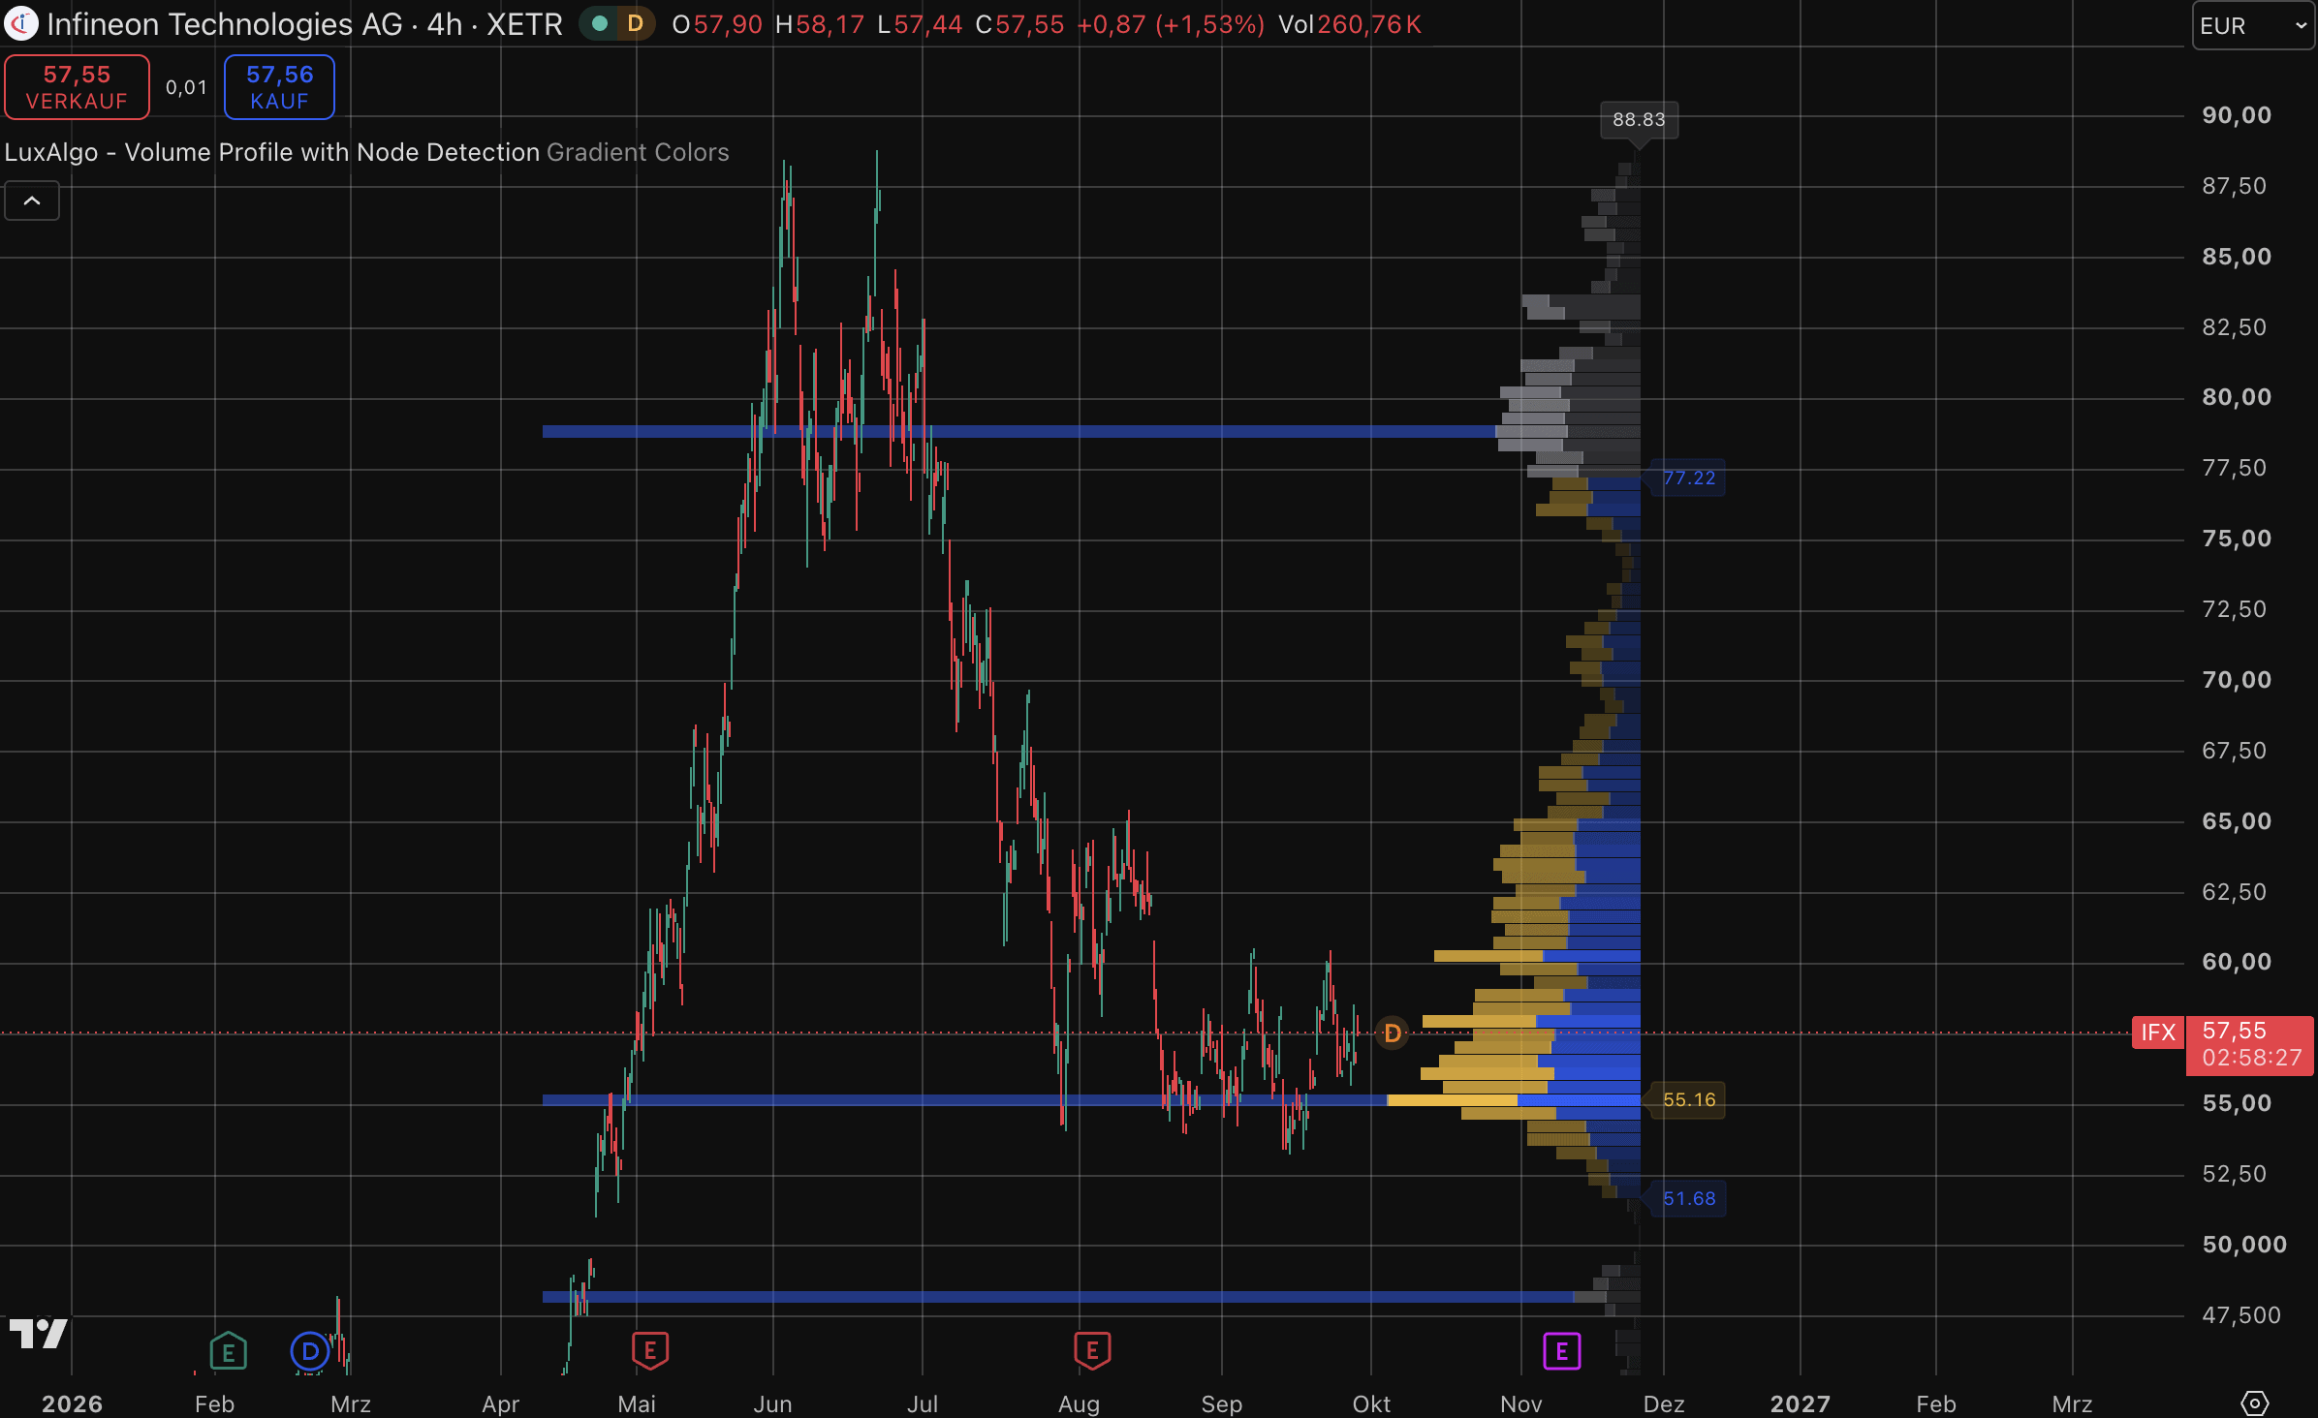Screen dimensions: 2318x1418
Task: Click the TradingView logo
Action: point(38,1334)
